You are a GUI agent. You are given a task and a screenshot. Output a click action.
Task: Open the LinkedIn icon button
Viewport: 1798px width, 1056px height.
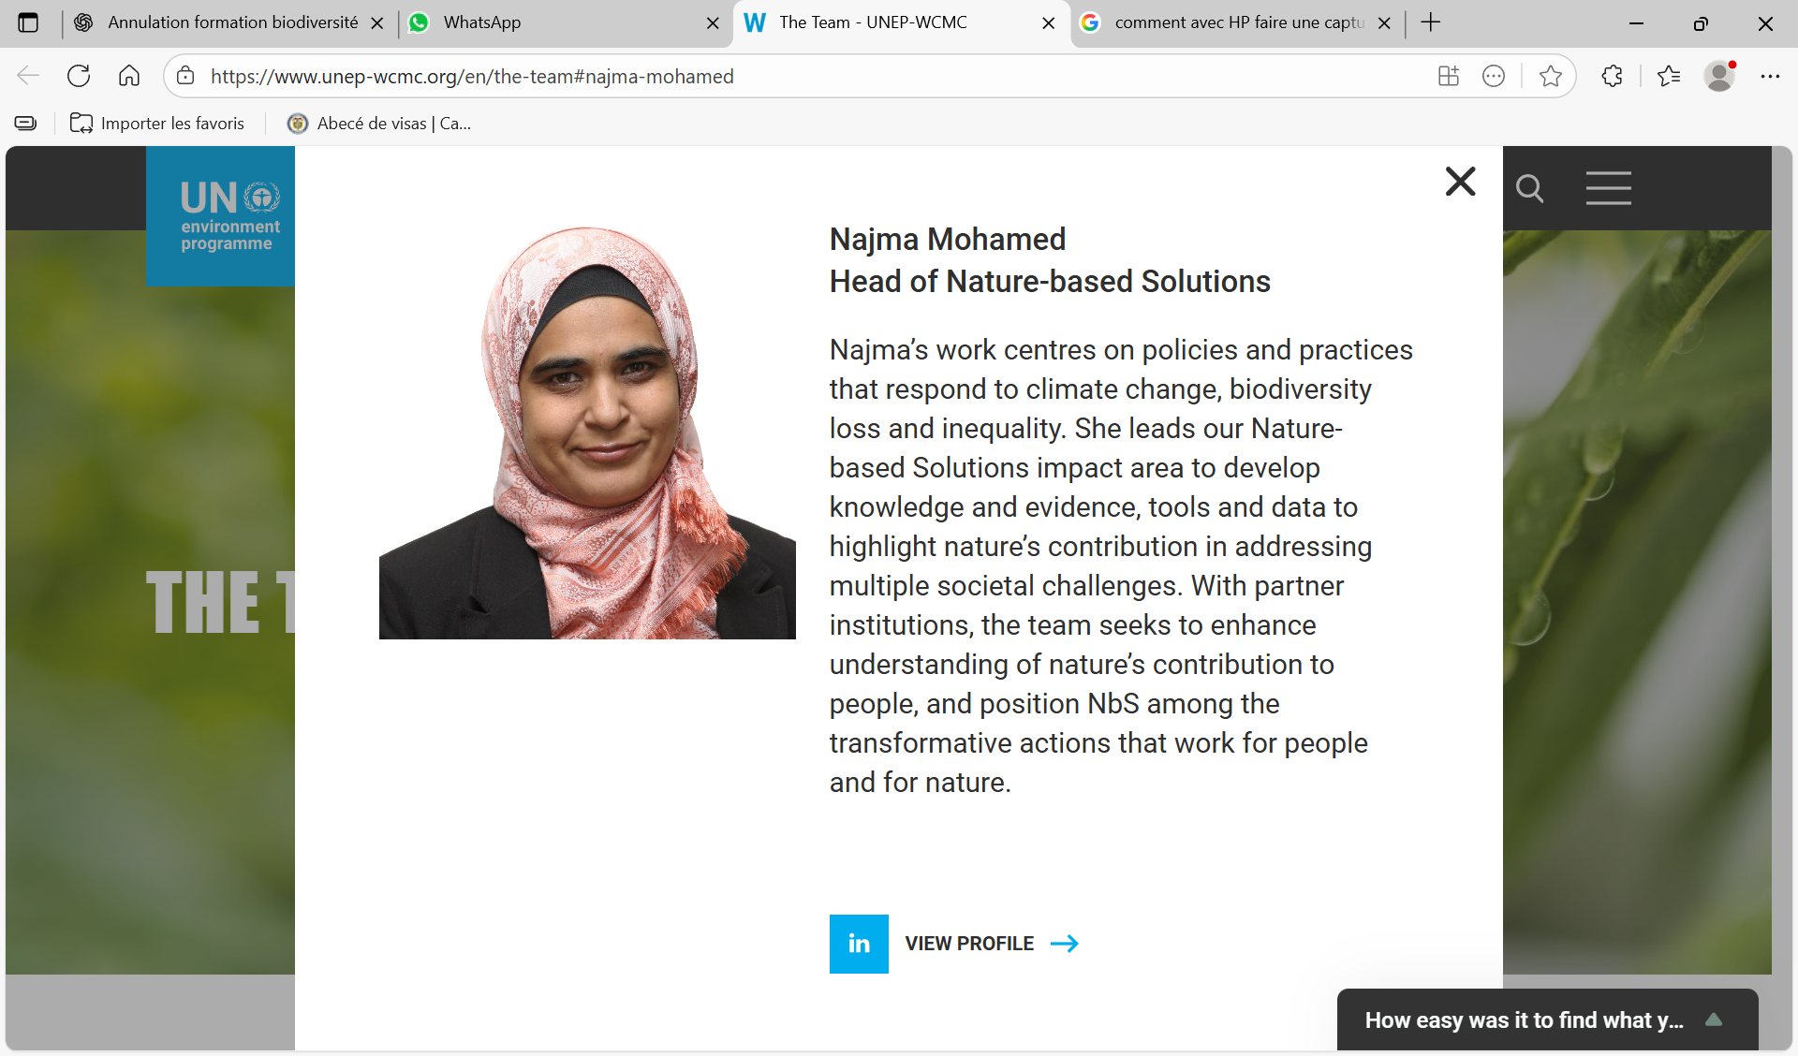pyautogui.click(x=859, y=944)
